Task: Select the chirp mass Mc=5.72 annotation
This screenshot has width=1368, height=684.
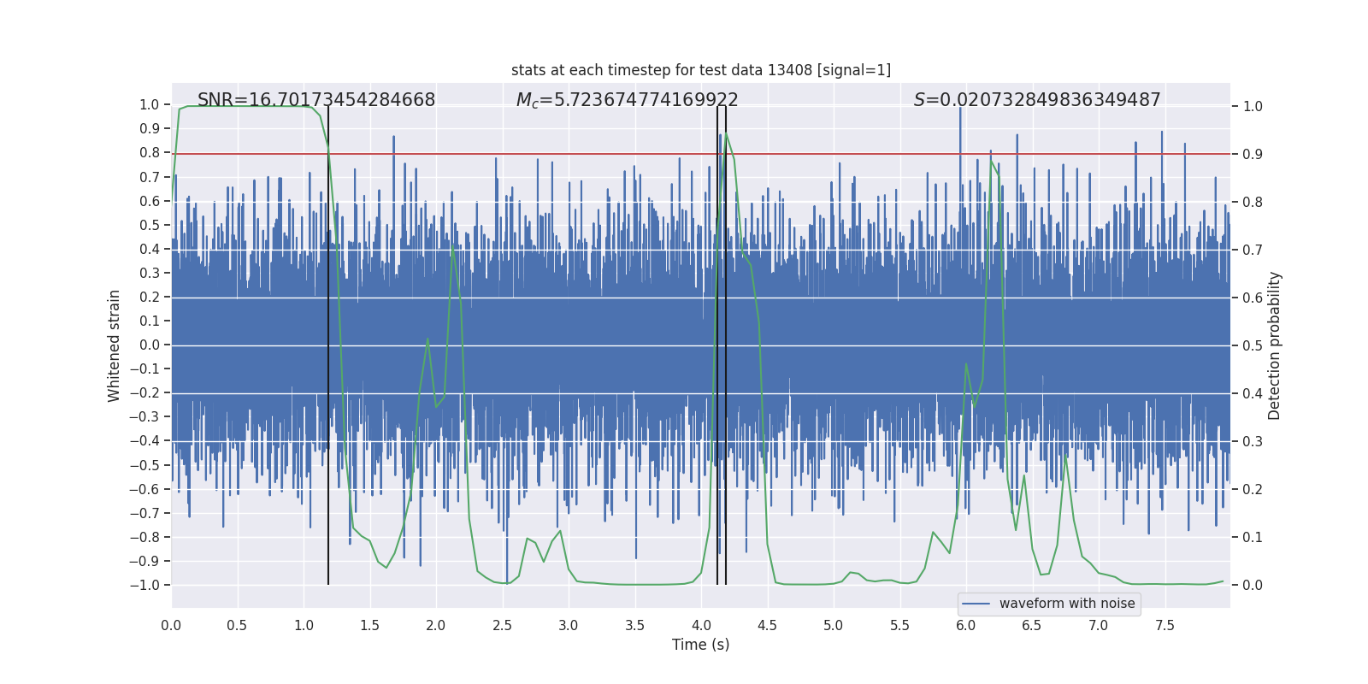Action: pyautogui.click(x=627, y=100)
